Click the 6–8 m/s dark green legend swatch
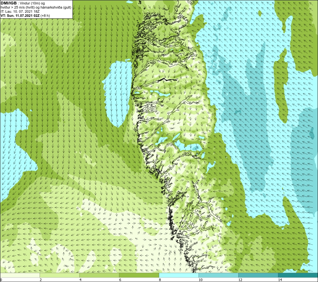The height and width of the screenshot is (282, 318). (139, 275)
